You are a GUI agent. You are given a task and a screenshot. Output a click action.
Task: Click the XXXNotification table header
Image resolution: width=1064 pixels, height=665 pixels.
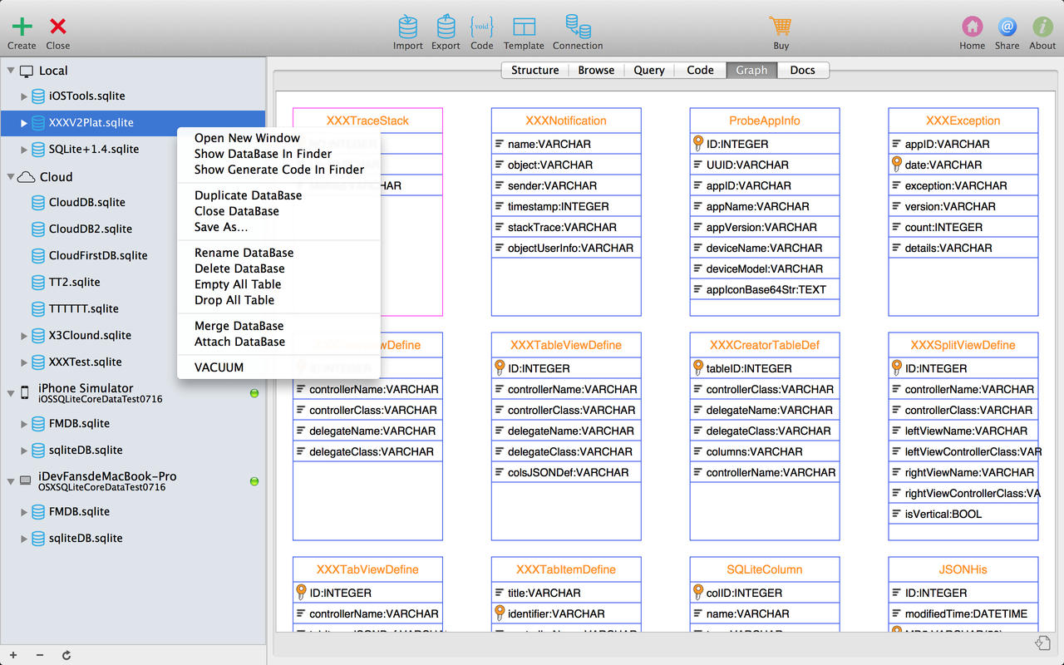click(x=565, y=121)
